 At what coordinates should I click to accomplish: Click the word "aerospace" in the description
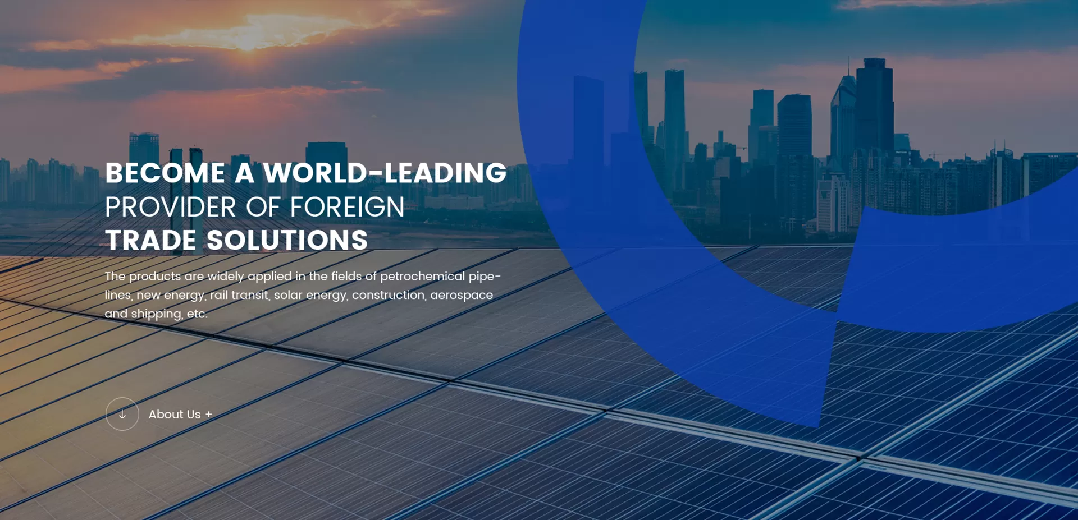click(x=462, y=295)
